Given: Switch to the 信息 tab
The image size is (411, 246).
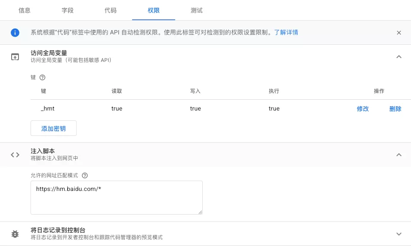Looking at the screenshot, I should (25, 10).
